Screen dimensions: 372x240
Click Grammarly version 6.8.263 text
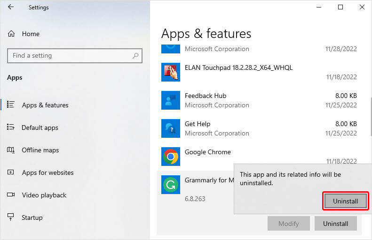[195, 199]
